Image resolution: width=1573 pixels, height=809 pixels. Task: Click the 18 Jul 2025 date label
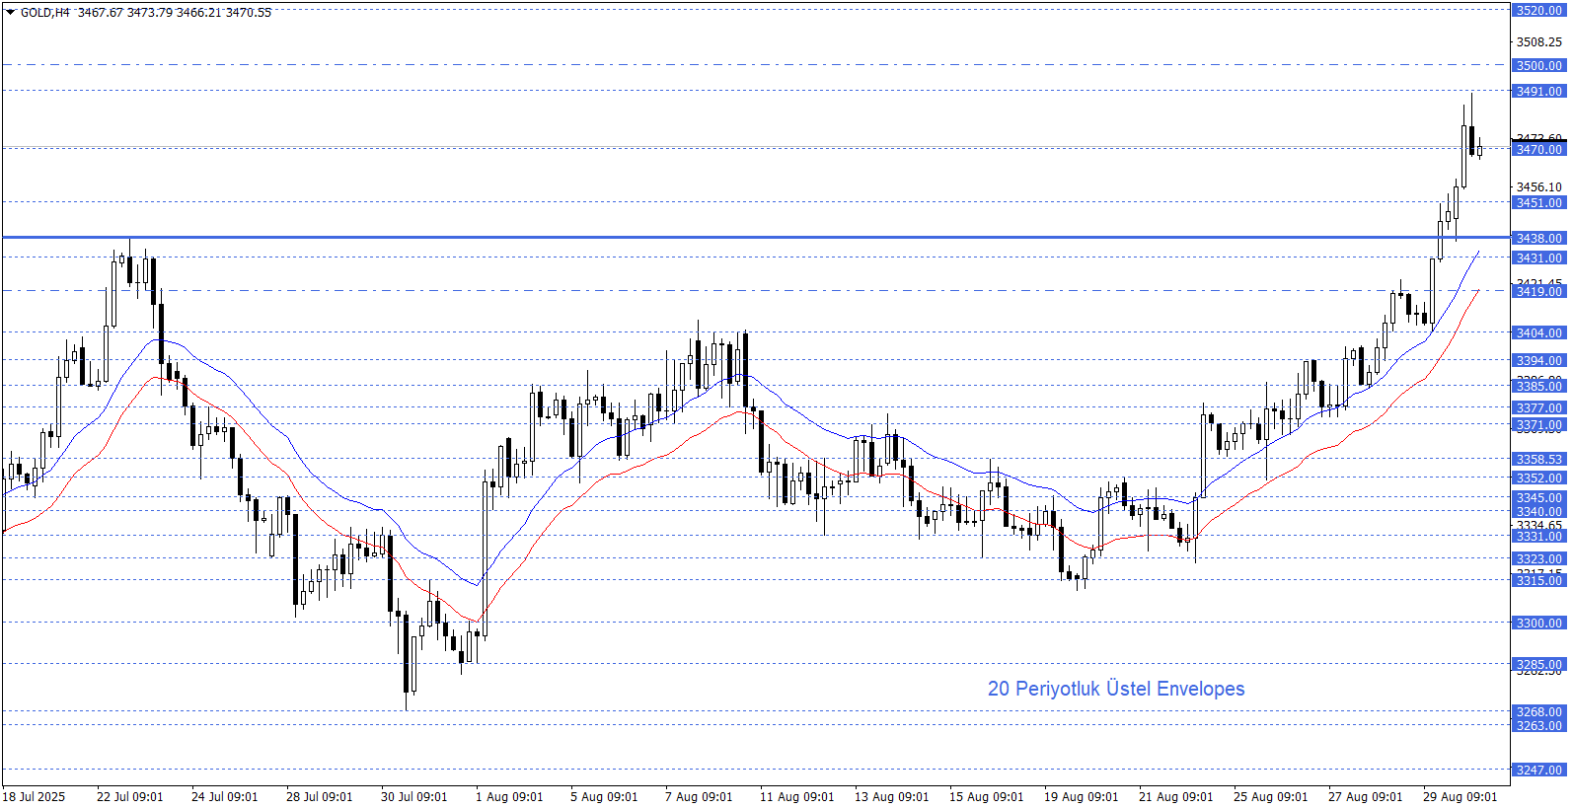coord(34,797)
